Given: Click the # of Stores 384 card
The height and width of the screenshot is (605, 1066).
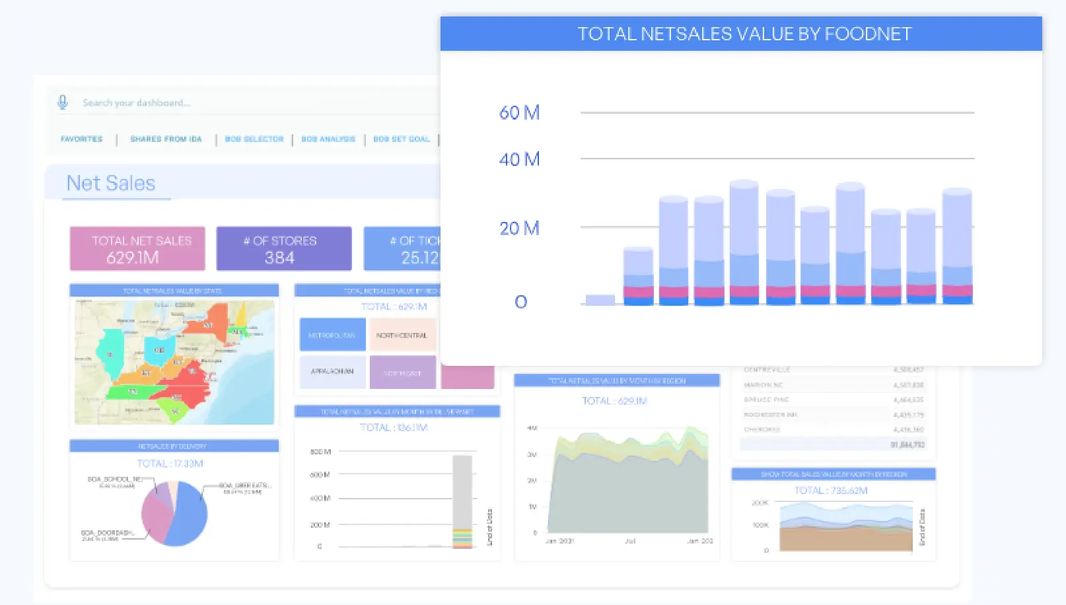Looking at the screenshot, I should pyautogui.click(x=283, y=249).
